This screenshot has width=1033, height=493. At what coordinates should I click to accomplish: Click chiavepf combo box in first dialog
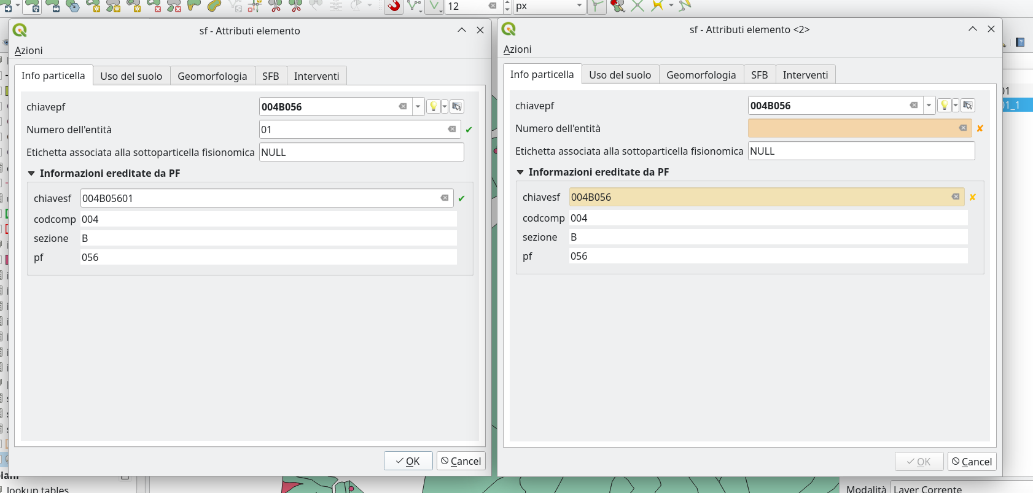click(341, 107)
